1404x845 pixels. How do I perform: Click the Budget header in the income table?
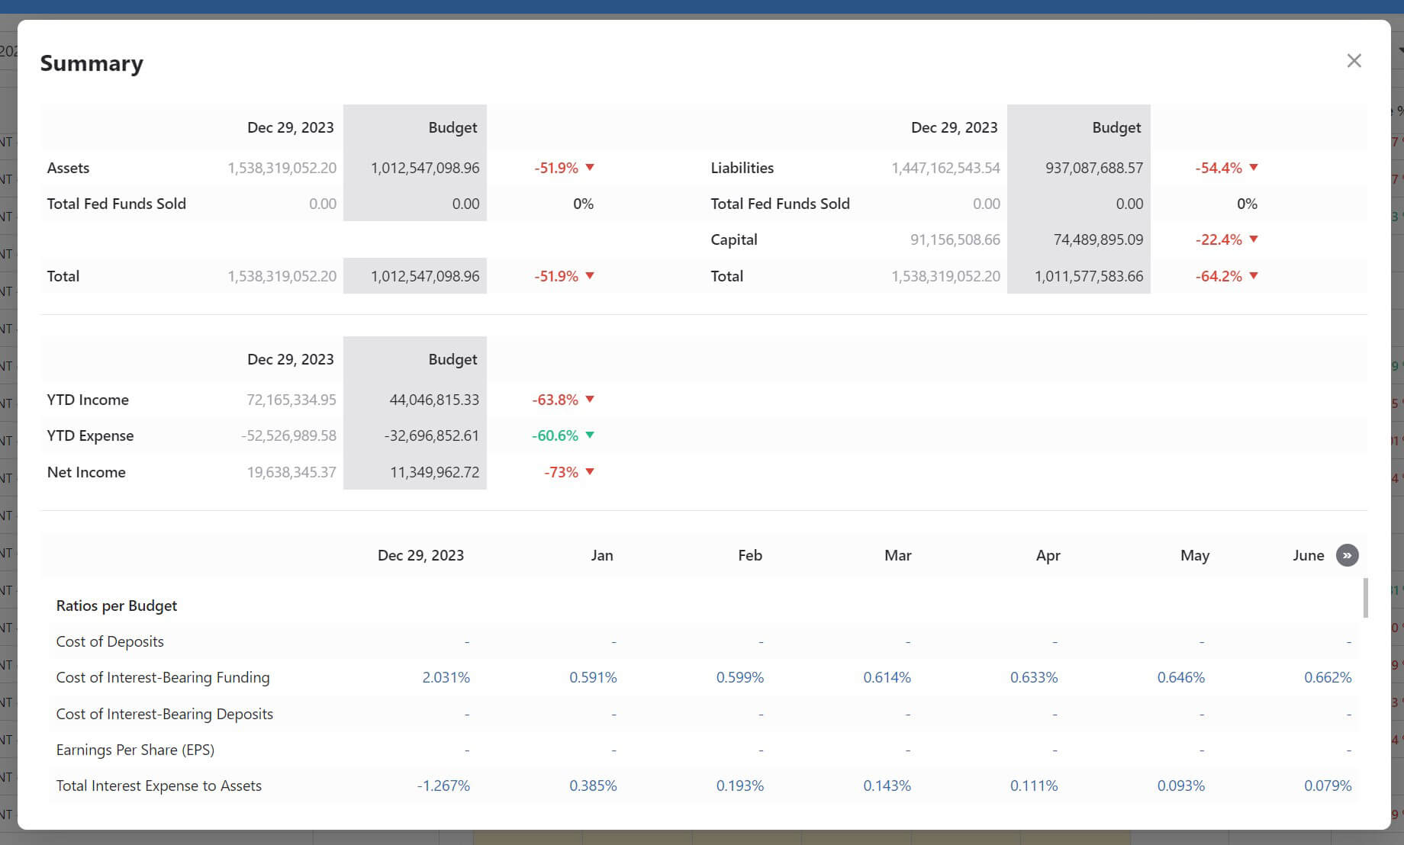click(452, 359)
